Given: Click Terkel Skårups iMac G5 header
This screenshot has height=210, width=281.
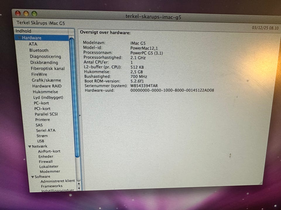Looking at the screenshot, I should [x=41, y=23].
